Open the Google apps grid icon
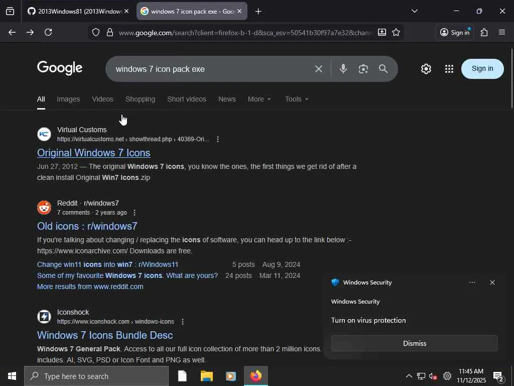The height and width of the screenshot is (386, 514). click(x=449, y=69)
